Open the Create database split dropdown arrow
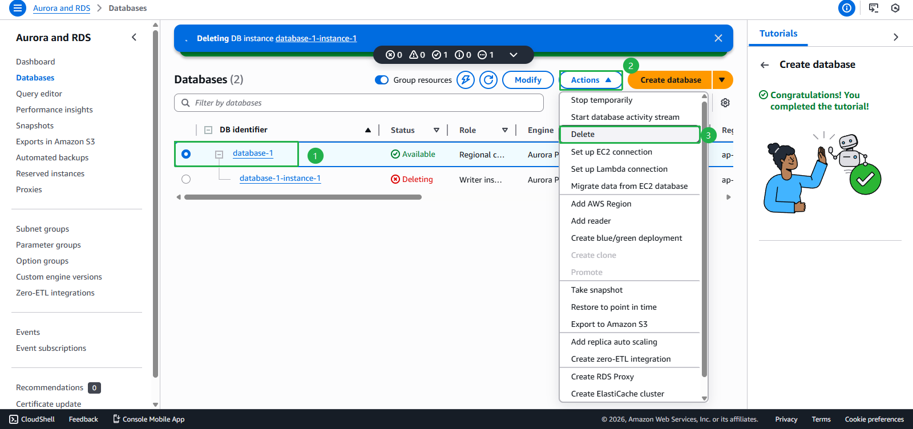The width and height of the screenshot is (913, 429). (722, 80)
